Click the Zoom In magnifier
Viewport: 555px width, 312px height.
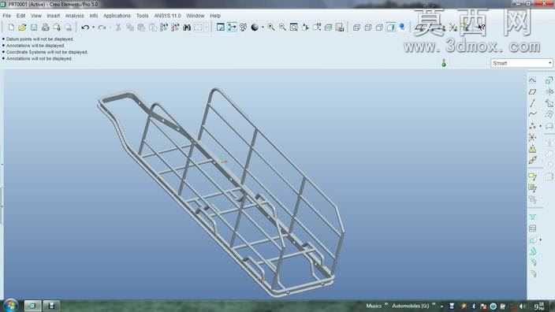pos(271,28)
